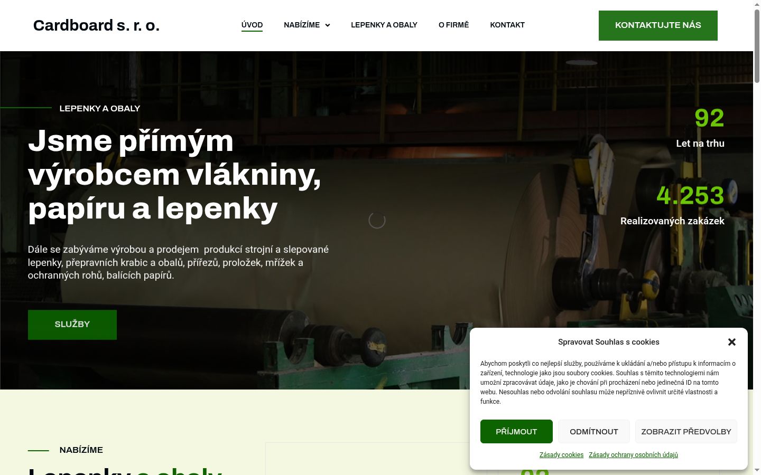Image resolution: width=761 pixels, height=475 pixels.
Task: Click the page vertical scrollbar thumb
Action: [757, 46]
